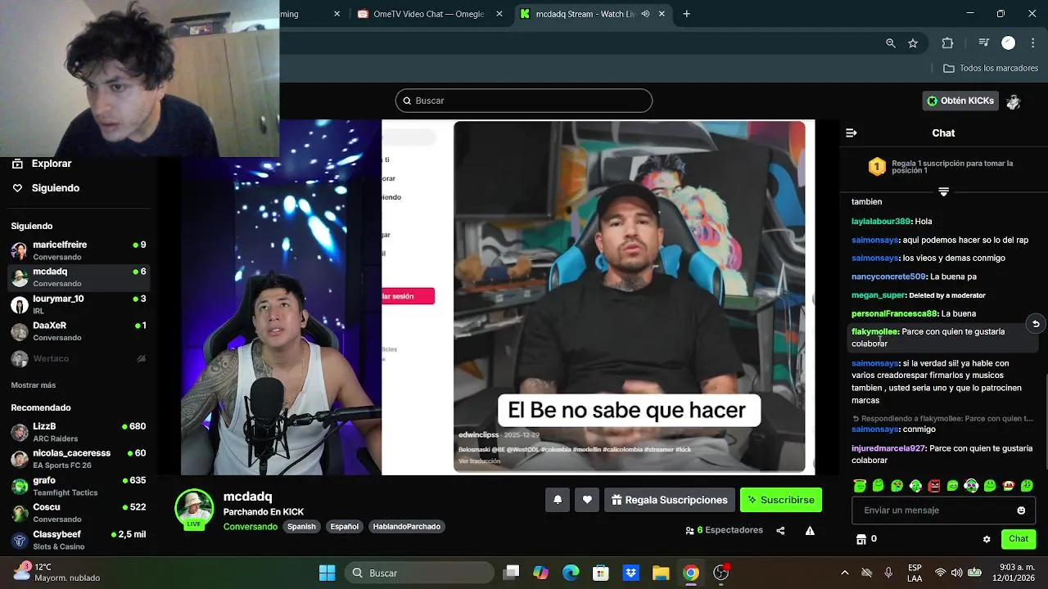This screenshot has width=1048, height=589.
Task: Open Siguiendo in Kick sidebar
Action: pyautogui.click(x=46, y=188)
